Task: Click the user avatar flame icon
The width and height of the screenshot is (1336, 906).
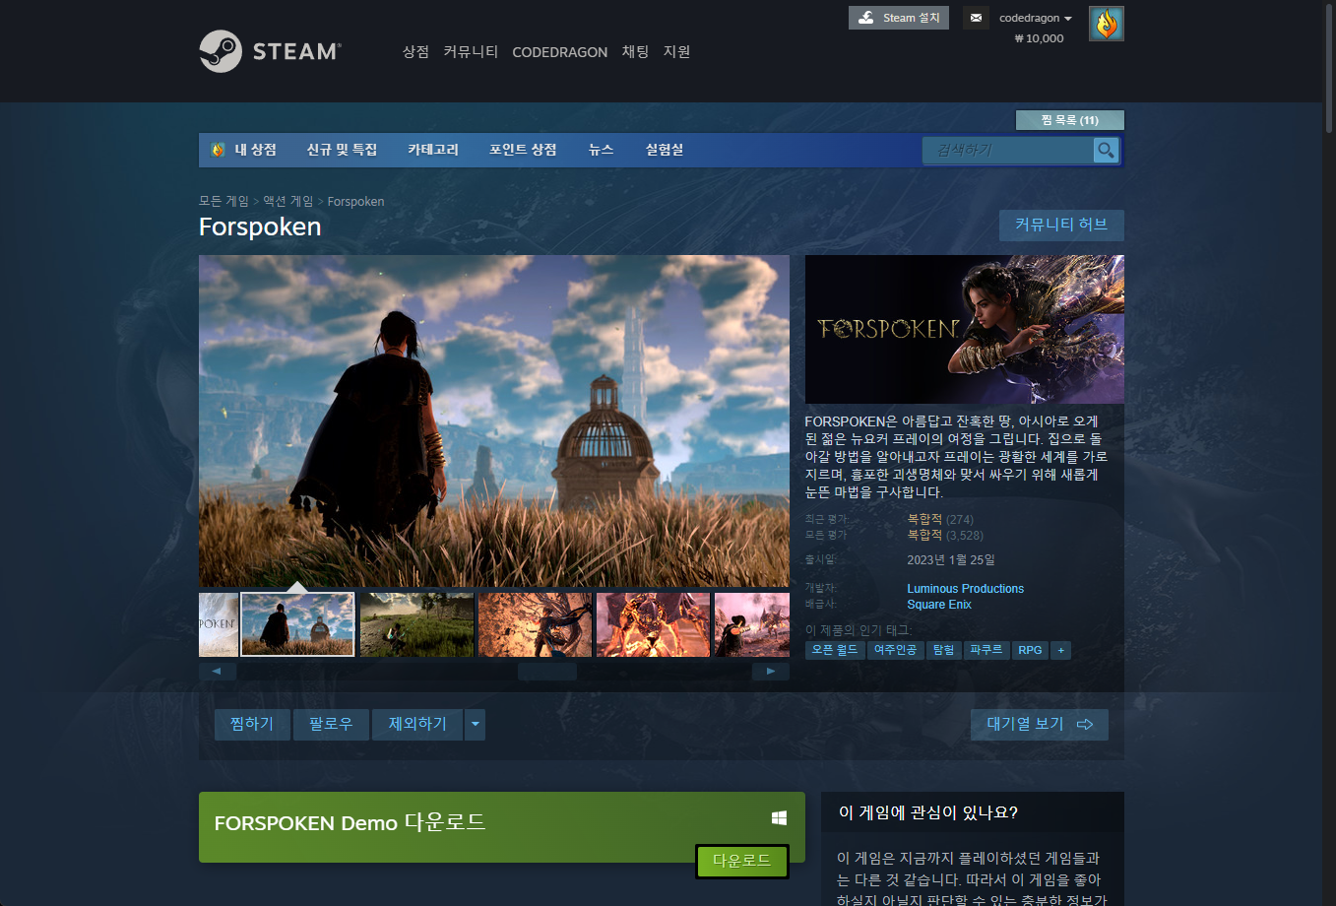Action: coord(1107,24)
